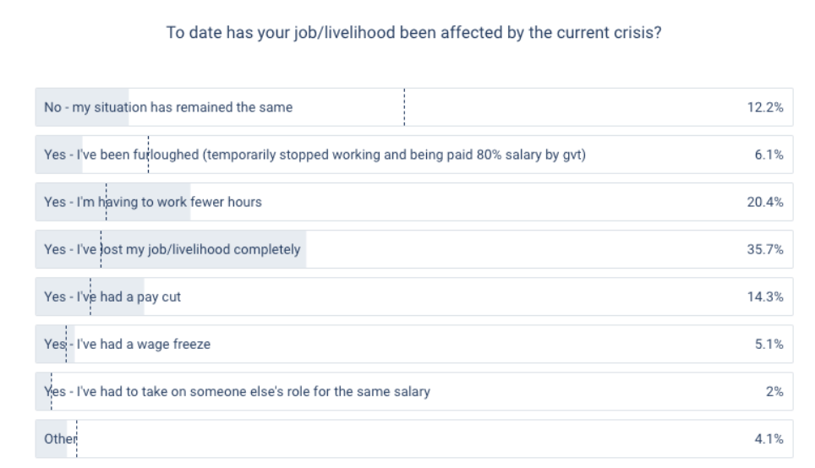Click the 'lost my job/livelihood completely' label

[x=172, y=249]
